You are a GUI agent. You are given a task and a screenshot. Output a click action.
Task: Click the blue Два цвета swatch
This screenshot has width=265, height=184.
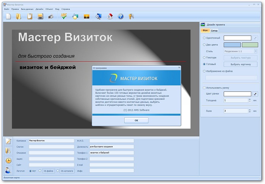point(232,45)
